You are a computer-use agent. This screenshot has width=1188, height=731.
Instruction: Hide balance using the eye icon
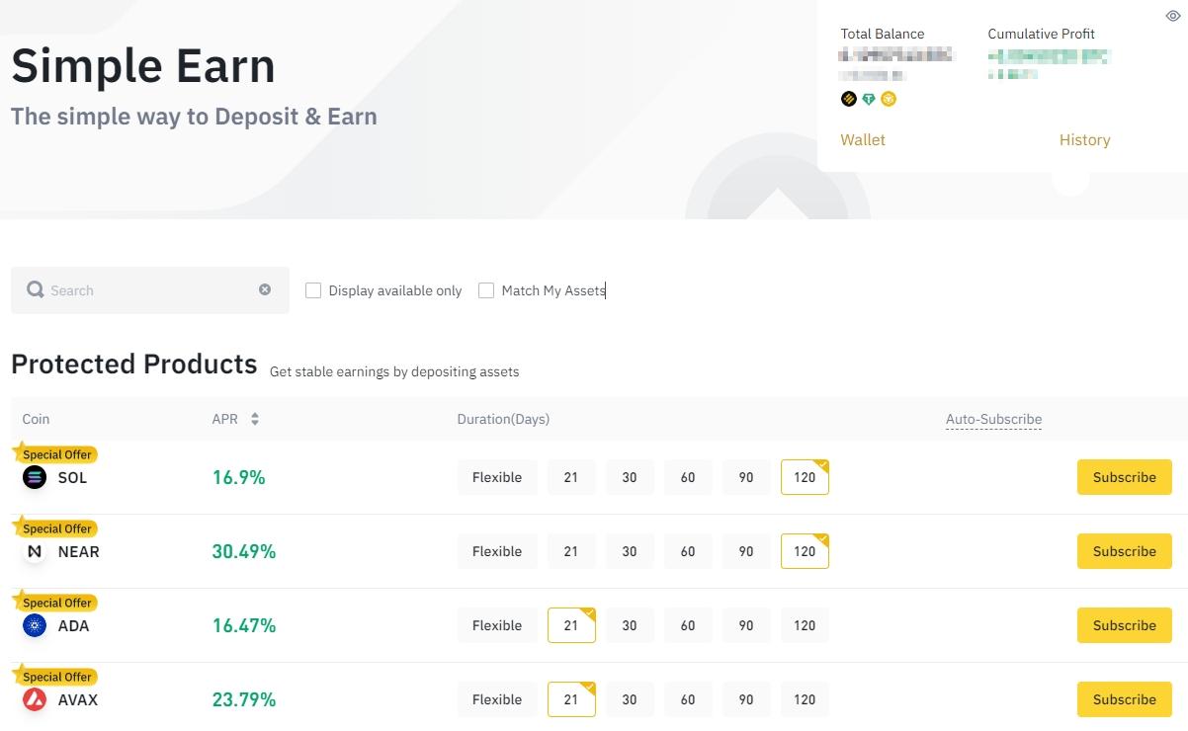[x=1172, y=16]
